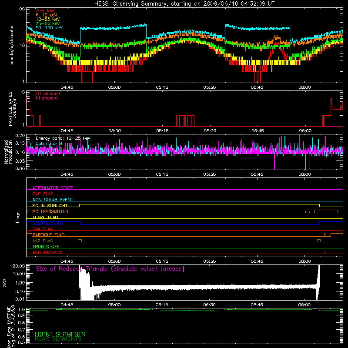
Task: Click the 05:15 tick under SAS panel
Action: pos(162,305)
